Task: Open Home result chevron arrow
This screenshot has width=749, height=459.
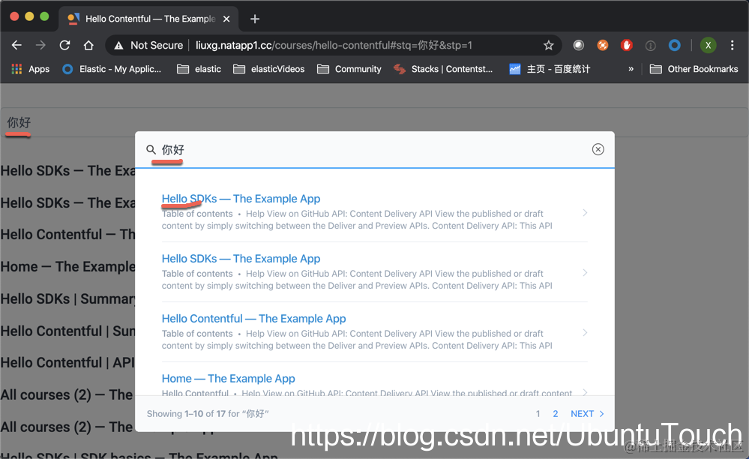Action: 585,392
